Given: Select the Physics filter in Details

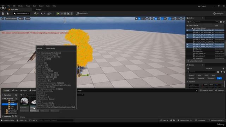Looking at the screenshot, I should (191, 78).
